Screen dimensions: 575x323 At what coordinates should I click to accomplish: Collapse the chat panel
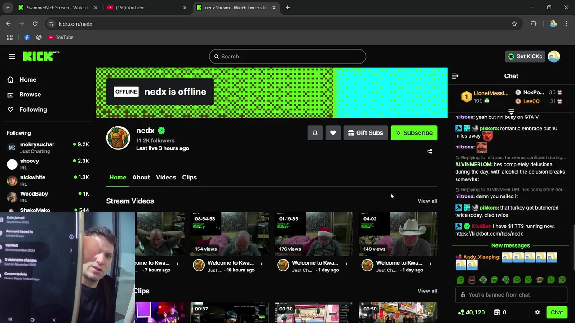pos(455,76)
